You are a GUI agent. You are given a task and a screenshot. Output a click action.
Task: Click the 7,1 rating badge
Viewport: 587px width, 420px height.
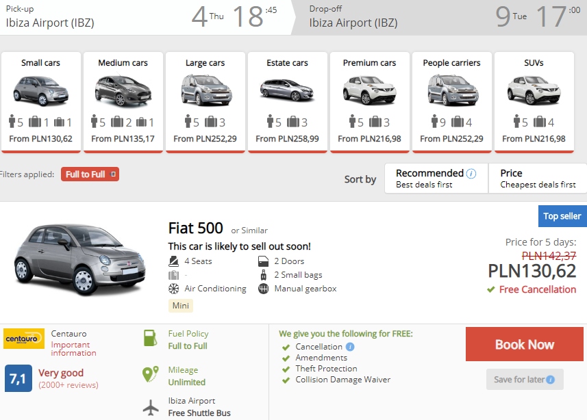tap(18, 378)
